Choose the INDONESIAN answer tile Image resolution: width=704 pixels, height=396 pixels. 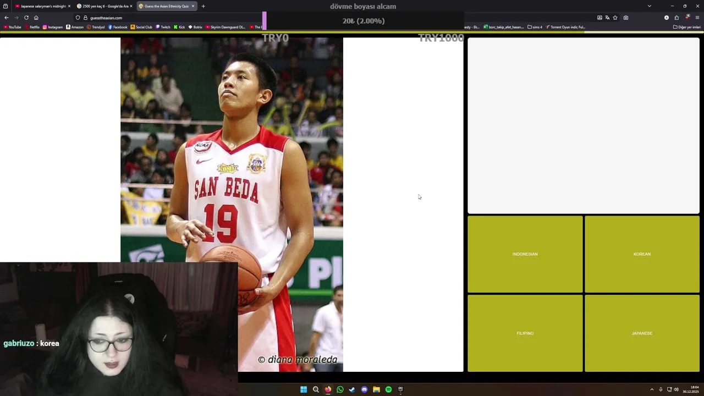[525, 254]
